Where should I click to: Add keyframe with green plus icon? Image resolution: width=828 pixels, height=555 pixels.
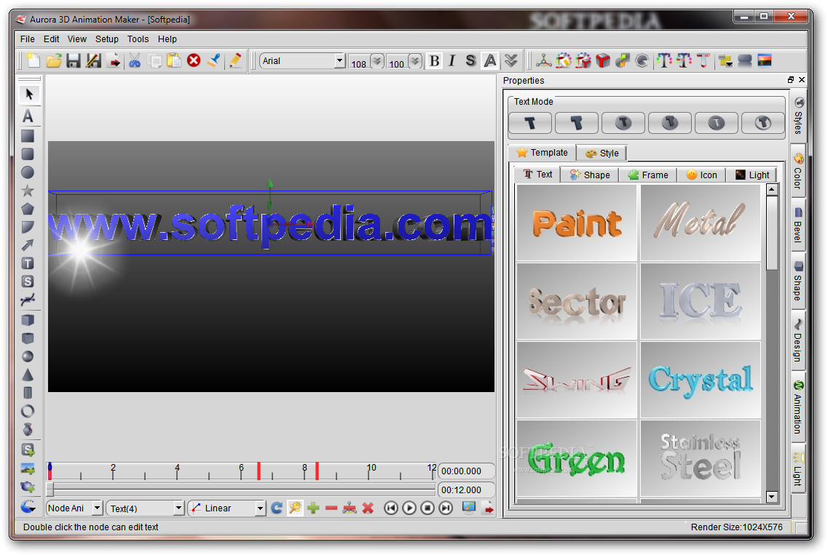point(313,508)
